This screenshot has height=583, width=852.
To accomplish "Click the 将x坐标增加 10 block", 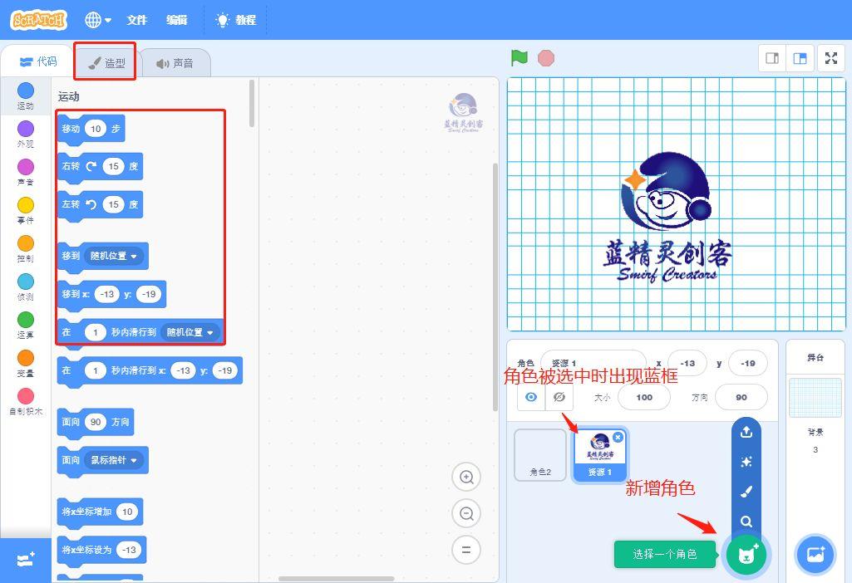I will pos(100,512).
